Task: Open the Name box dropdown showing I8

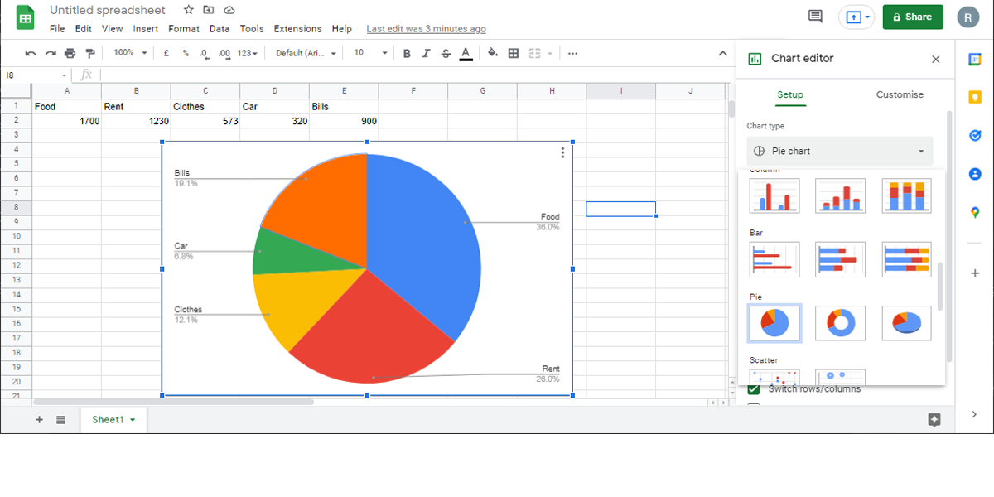Action: point(64,75)
